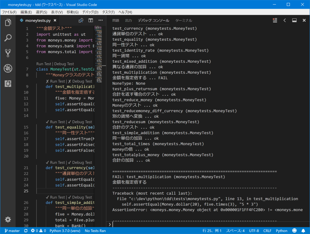Viewport: 310px width, 234px height.
Task: Click the feedback smiley icon
Action: pos(294,231)
